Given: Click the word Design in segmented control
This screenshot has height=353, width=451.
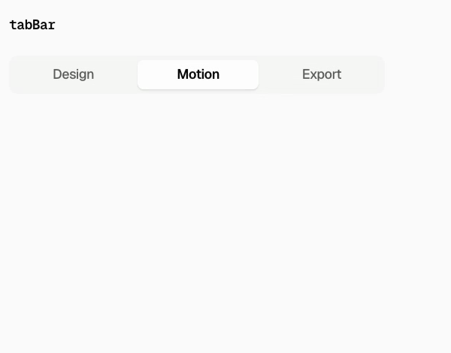Looking at the screenshot, I should pos(74,74).
